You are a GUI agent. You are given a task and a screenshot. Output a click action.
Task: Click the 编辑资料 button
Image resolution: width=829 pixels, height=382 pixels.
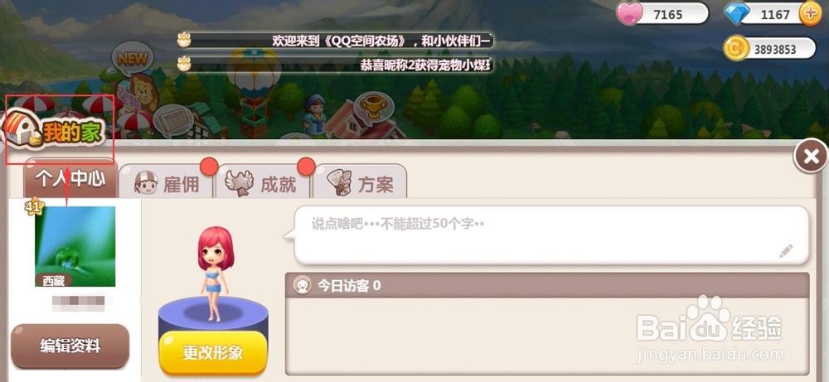[70, 346]
